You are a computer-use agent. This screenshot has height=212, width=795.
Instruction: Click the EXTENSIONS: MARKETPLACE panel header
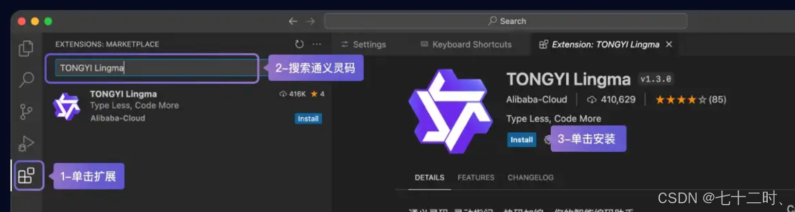pos(107,44)
